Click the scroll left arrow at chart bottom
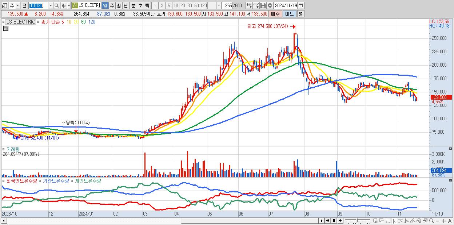Screen dimensions: 454x225 coord(4,221)
